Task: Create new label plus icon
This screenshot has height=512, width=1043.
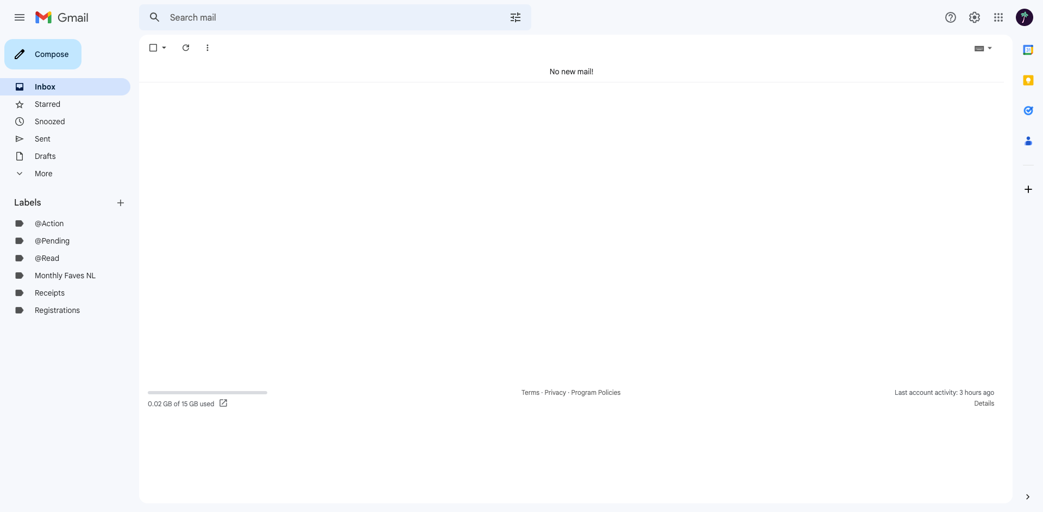Action: 121,203
